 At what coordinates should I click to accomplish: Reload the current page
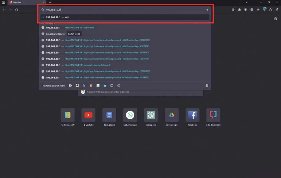coord(17,10)
